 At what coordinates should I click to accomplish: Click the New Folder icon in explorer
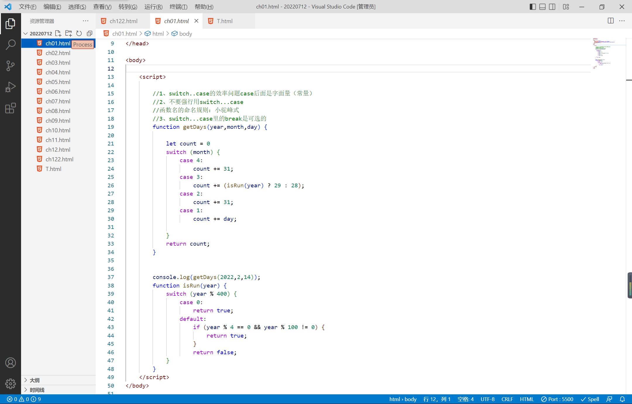[68, 33]
